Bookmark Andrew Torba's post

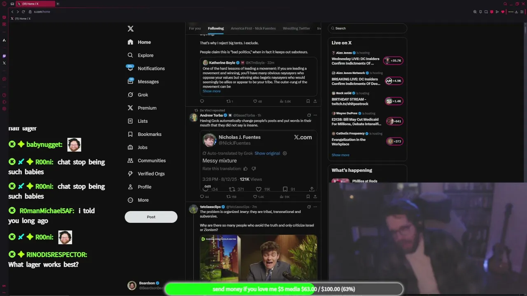(308, 197)
